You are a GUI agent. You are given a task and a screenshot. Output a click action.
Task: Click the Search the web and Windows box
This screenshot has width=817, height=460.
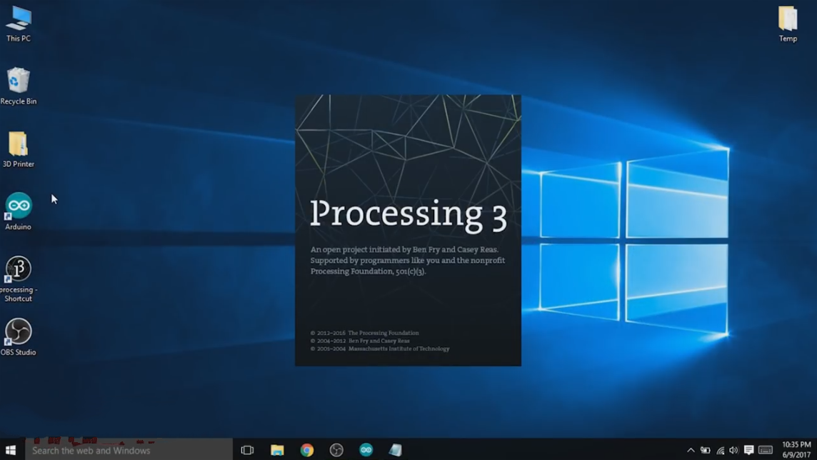(x=129, y=450)
